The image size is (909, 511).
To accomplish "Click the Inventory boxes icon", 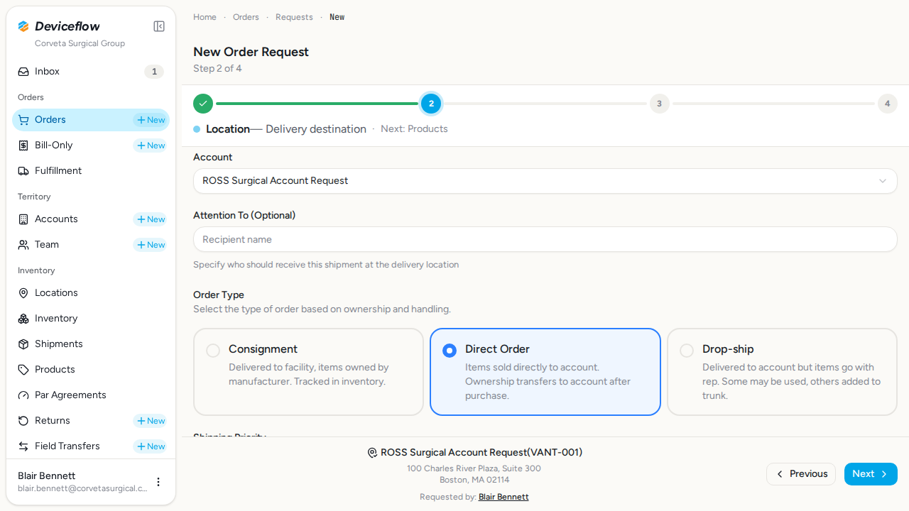I will (23, 319).
